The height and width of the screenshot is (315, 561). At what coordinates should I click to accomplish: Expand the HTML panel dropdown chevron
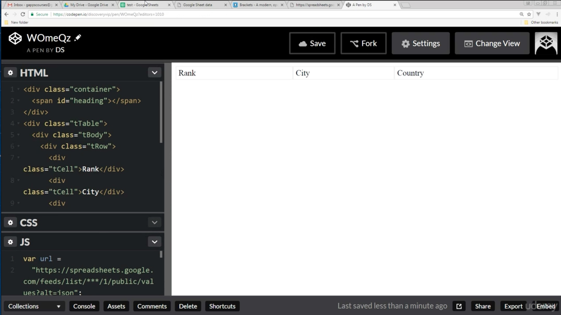click(154, 73)
